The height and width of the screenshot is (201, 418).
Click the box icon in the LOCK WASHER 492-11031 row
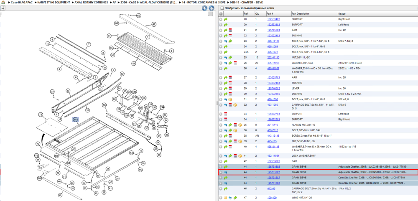[240, 156]
